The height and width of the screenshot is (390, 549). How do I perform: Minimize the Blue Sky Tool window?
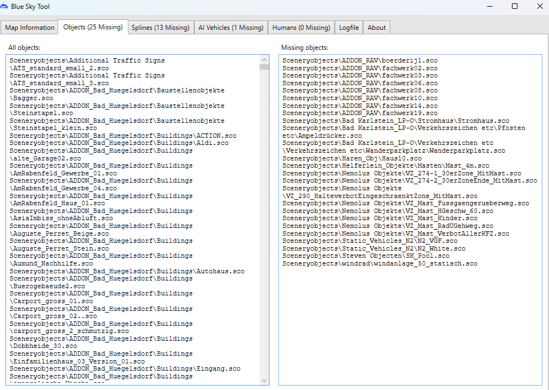pyautogui.click(x=490, y=7)
